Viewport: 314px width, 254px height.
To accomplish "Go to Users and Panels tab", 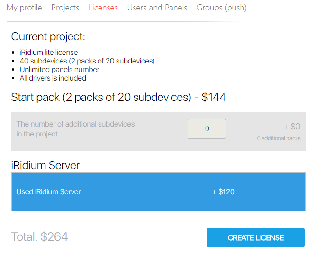I will 157,8.
